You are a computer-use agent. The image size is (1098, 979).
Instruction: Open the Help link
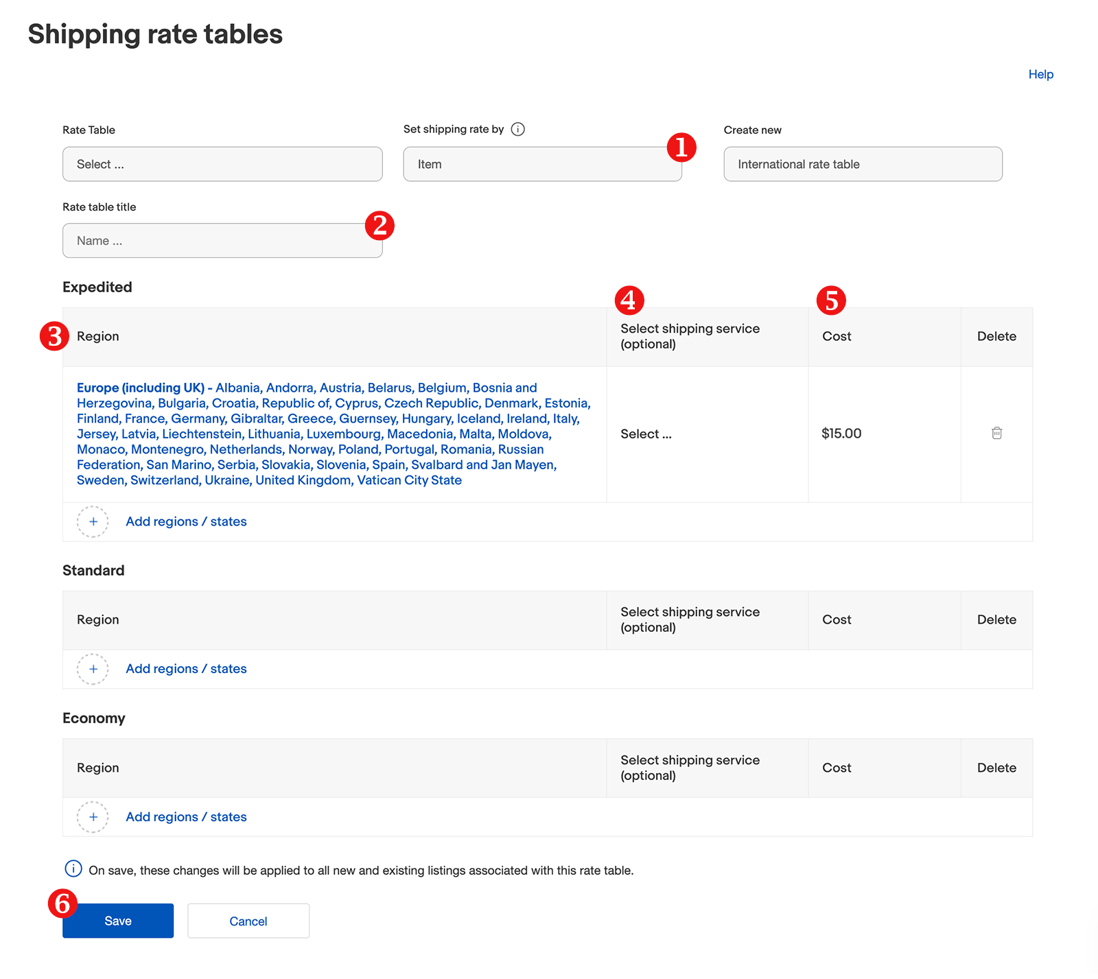coord(1040,74)
